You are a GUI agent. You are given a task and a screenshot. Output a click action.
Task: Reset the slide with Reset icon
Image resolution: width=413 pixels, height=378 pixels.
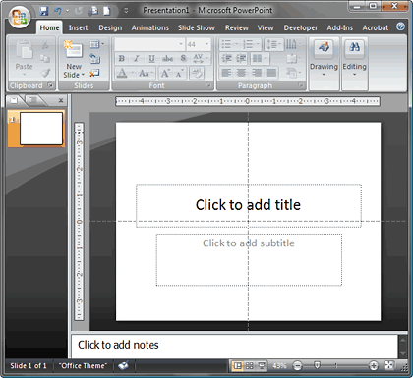tap(95, 59)
